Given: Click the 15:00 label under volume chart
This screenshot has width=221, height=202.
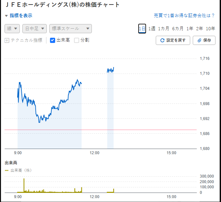Looking at the screenshot, I should pyautogui.click(x=171, y=197).
